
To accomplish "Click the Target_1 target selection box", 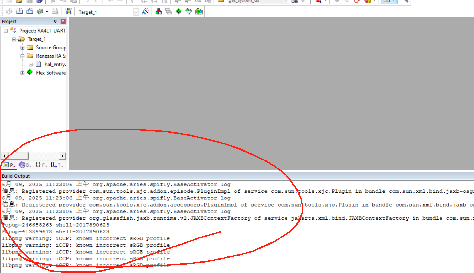I will tap(108, 12).
